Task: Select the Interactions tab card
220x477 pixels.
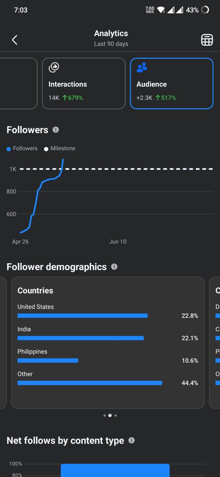Action: [84, 83]
